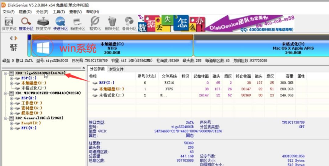Select 娱乐盘(H:) in the disk tree
329x166 pixels.
tap(32, 113)
